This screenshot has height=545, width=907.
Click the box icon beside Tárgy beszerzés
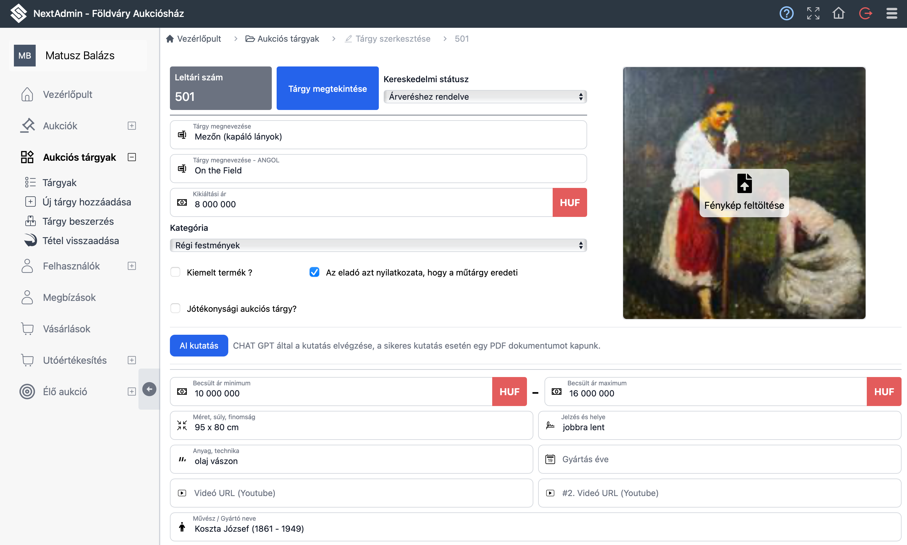coord(30,221)
